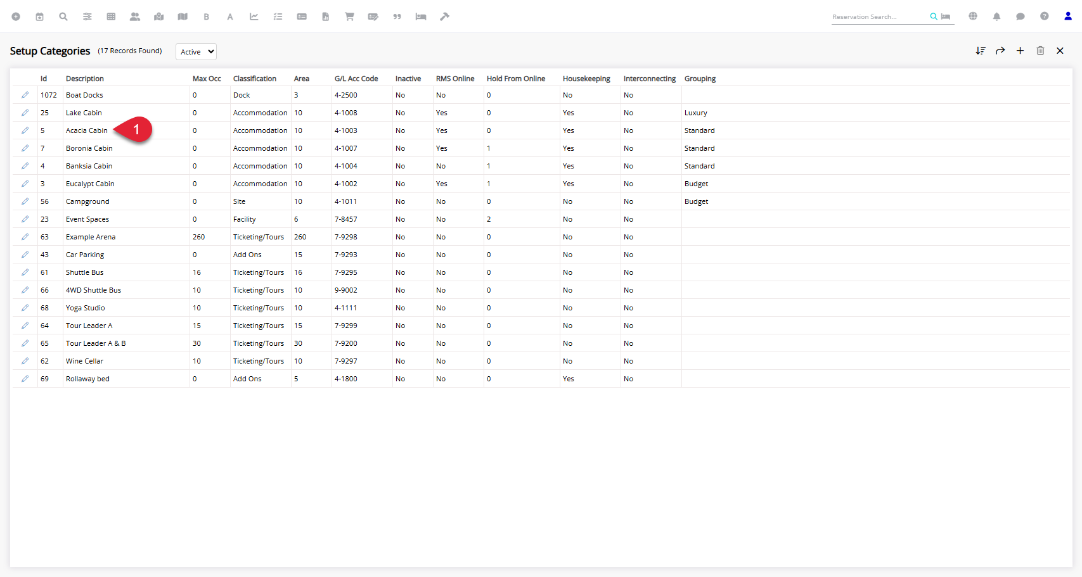This screenshot has height=577, width=1082.
Task: Open the help question mark icon
Action: 1045,16
